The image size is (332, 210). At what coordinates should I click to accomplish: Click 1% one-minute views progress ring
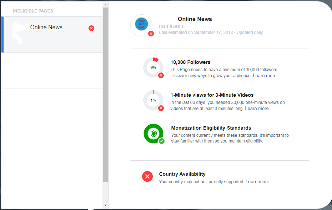tap(153, 100)
